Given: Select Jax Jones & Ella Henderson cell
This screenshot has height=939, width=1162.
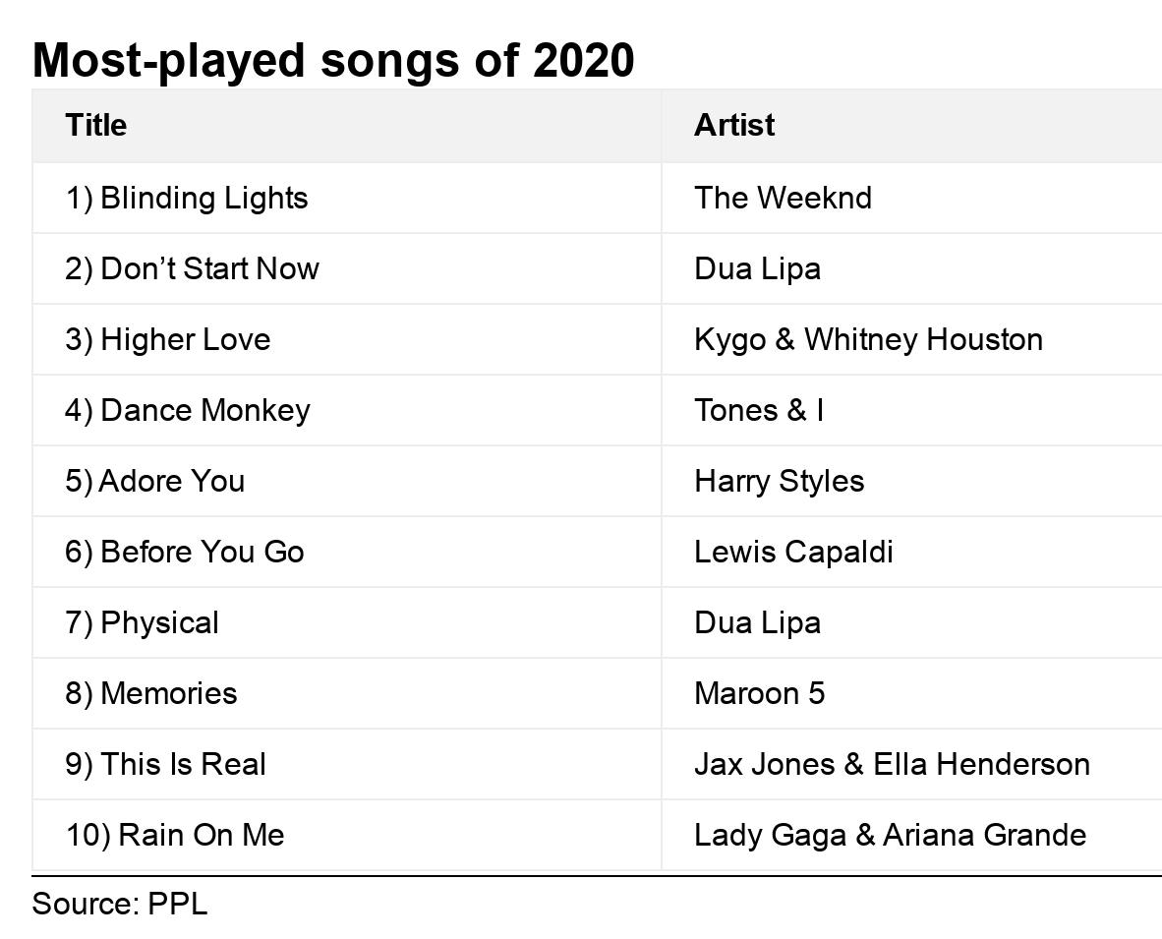Looking at the screenshot, I should coord(892,764).
